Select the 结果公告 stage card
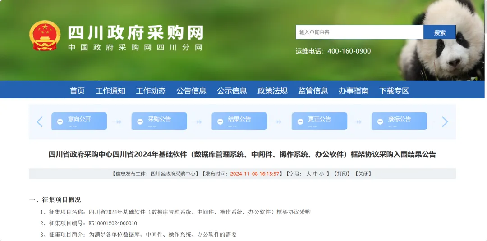 point(239,121)
